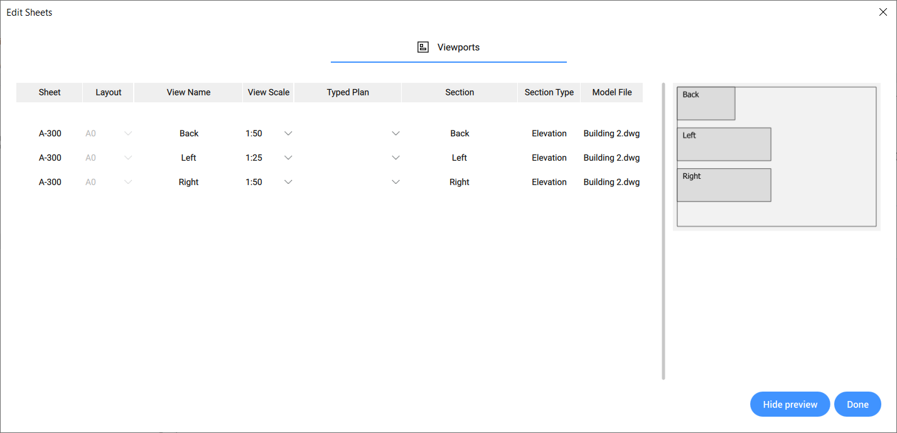The height and width of the screenshot is (433, 897).
Task: Edit the View Name cell reading Left
Action: point(188,158)
